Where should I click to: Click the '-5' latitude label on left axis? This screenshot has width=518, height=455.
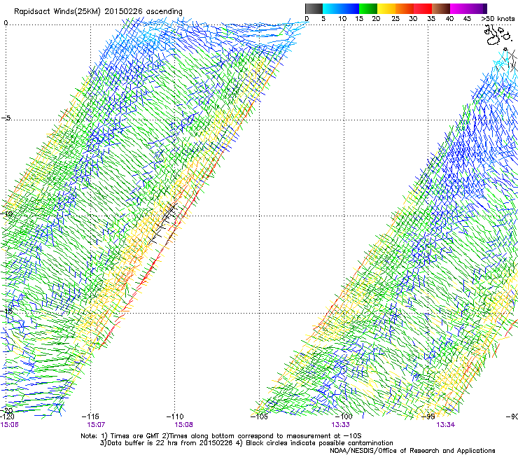pyautogui.click(x=6, y=118)
